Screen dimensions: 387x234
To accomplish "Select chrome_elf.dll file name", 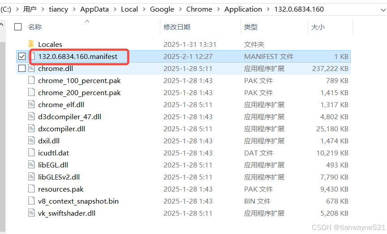I will click(x=61, y=104).
